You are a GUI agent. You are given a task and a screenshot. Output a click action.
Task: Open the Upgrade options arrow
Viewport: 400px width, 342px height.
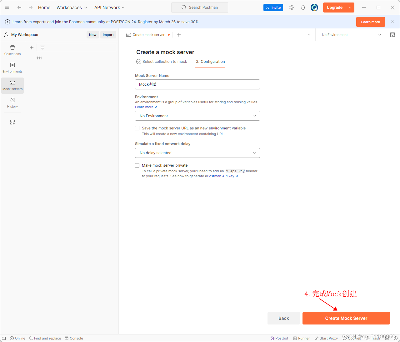(x=350, y=8)
